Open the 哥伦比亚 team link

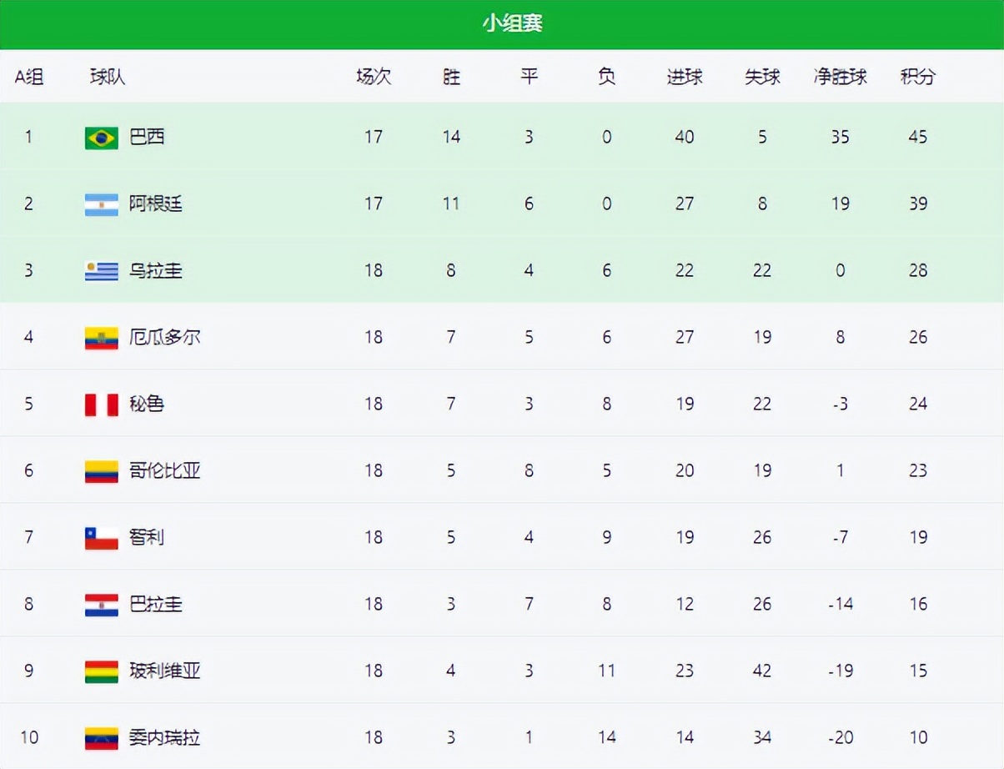164,470
